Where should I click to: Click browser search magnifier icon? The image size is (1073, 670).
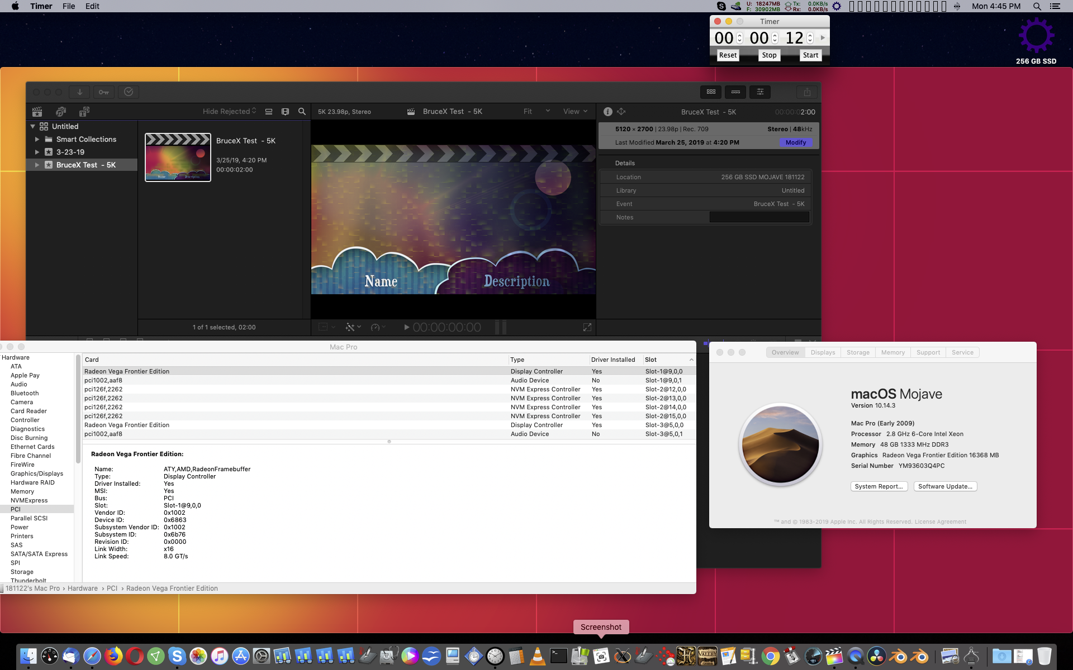[302, 112]
